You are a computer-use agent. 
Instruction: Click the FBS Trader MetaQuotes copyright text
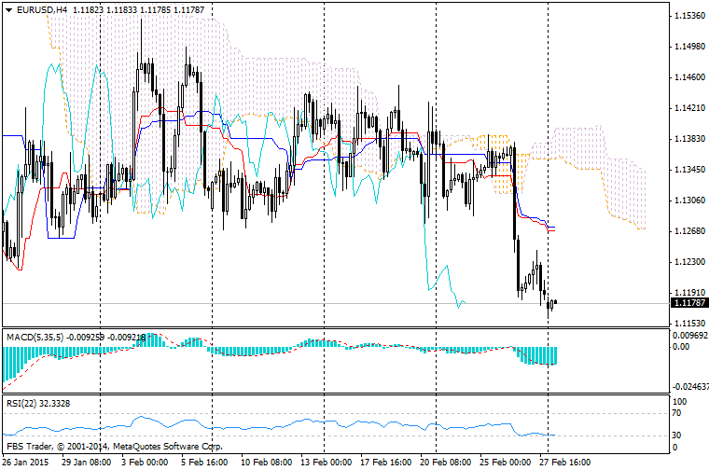point(115,447)
